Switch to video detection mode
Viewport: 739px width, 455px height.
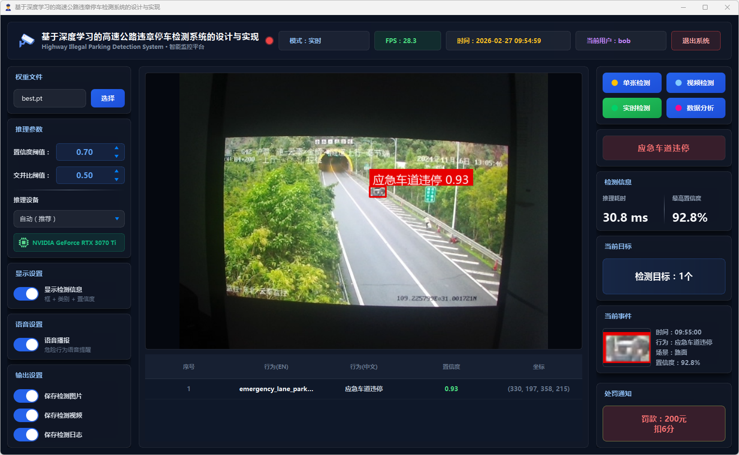(695, 83)
